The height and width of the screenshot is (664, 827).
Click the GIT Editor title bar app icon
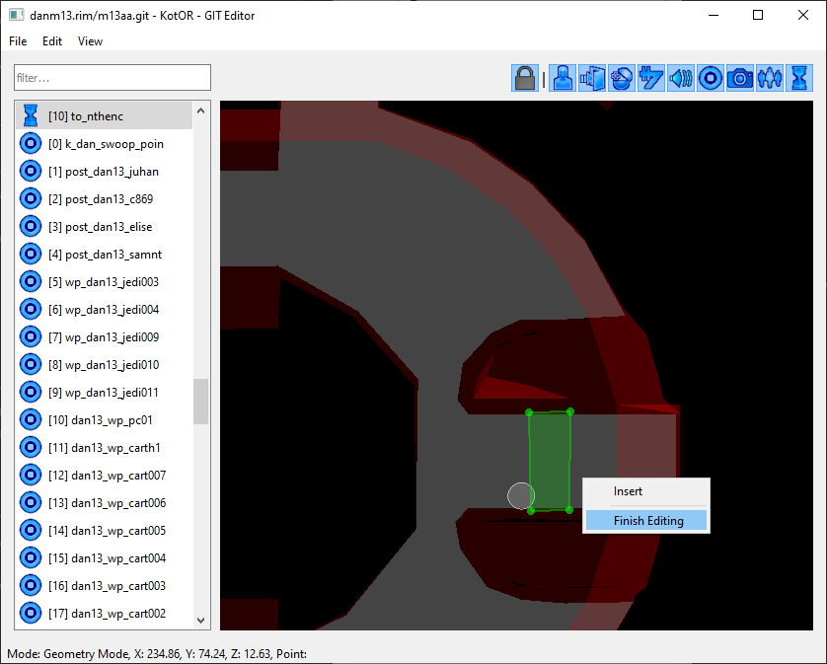(x=17, y=16)
